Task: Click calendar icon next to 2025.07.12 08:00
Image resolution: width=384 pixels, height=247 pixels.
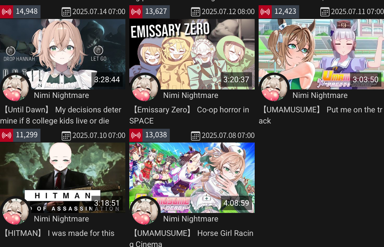Action: [195, 12]
